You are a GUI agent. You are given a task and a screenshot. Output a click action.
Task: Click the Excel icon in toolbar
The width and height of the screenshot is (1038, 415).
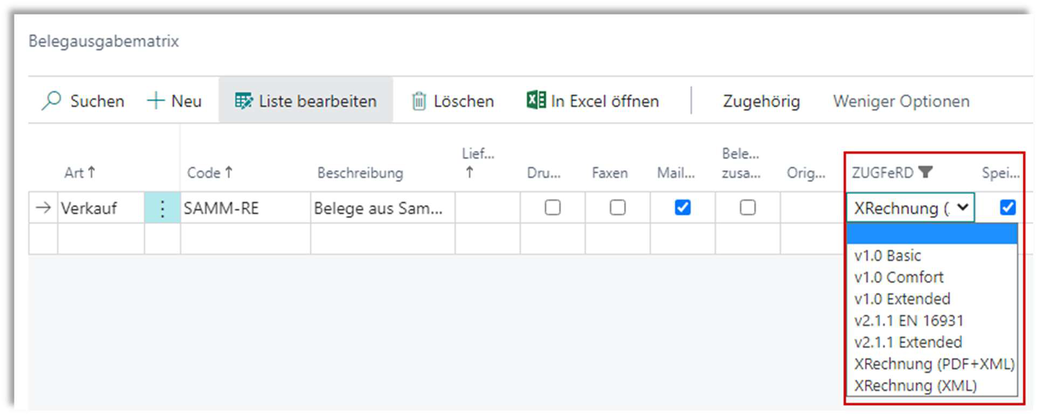[535, 100]
